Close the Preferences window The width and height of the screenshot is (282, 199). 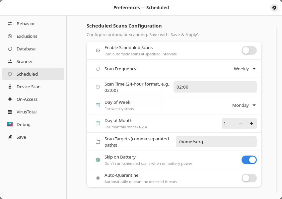click(274, 8)
